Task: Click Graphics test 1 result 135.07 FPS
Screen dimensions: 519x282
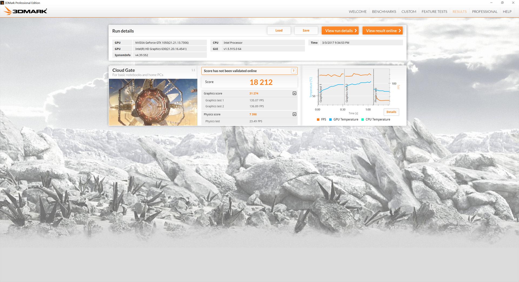Action: 257,100
